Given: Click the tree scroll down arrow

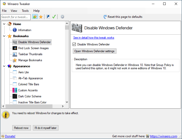Looking at the screenshot, I should click(x=67, y=102).
